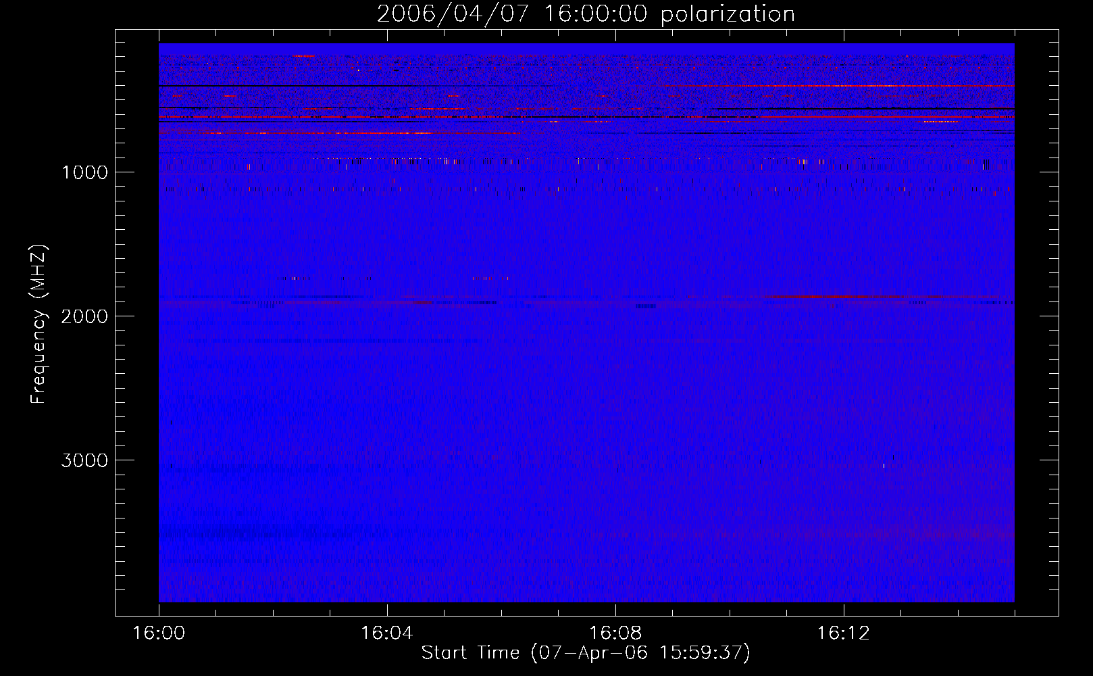Screen dimensions: 1093x676
Task: Click the black left margin inside plot frame
Action: tap(137, 324)
